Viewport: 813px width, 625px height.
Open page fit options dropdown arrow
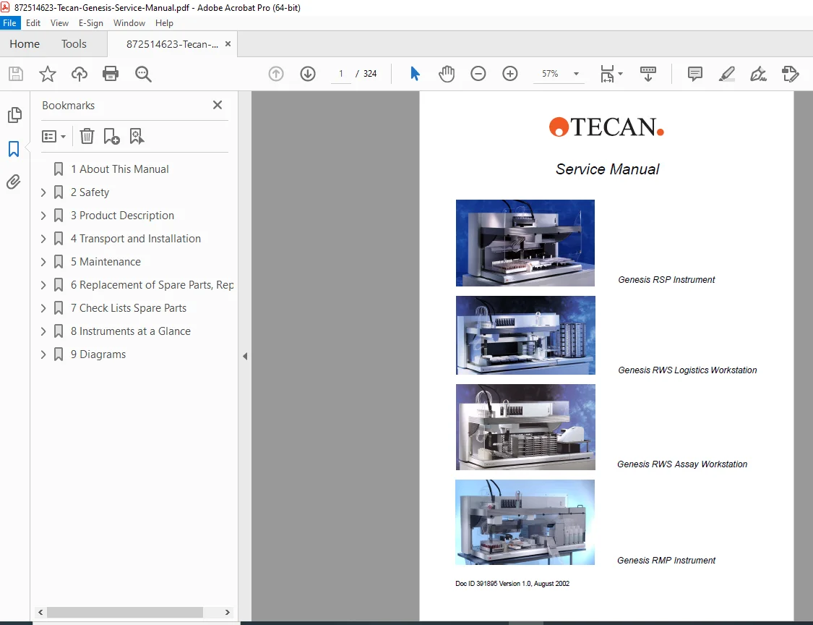tap(621, 74)
